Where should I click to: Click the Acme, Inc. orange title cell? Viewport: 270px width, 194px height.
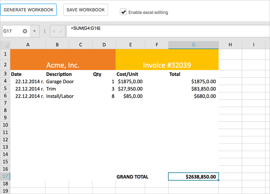click(x=63, y=59)
